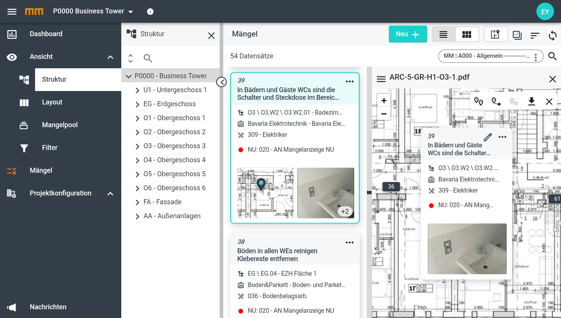The height and width of the screenshot is (318, 561).
Task: Expand O3 - Obergeschoss 3 tree node
Action: (137, 146)
